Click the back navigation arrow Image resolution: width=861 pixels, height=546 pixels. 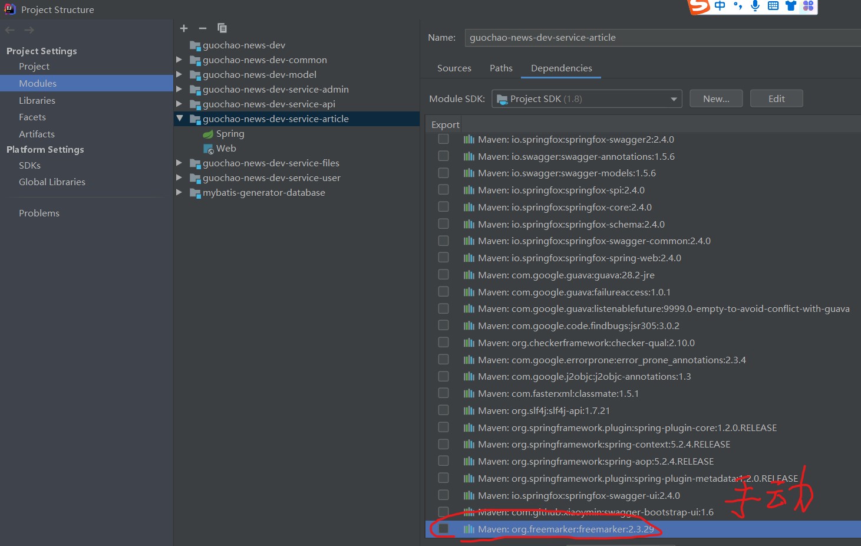[x=10, y=30]
